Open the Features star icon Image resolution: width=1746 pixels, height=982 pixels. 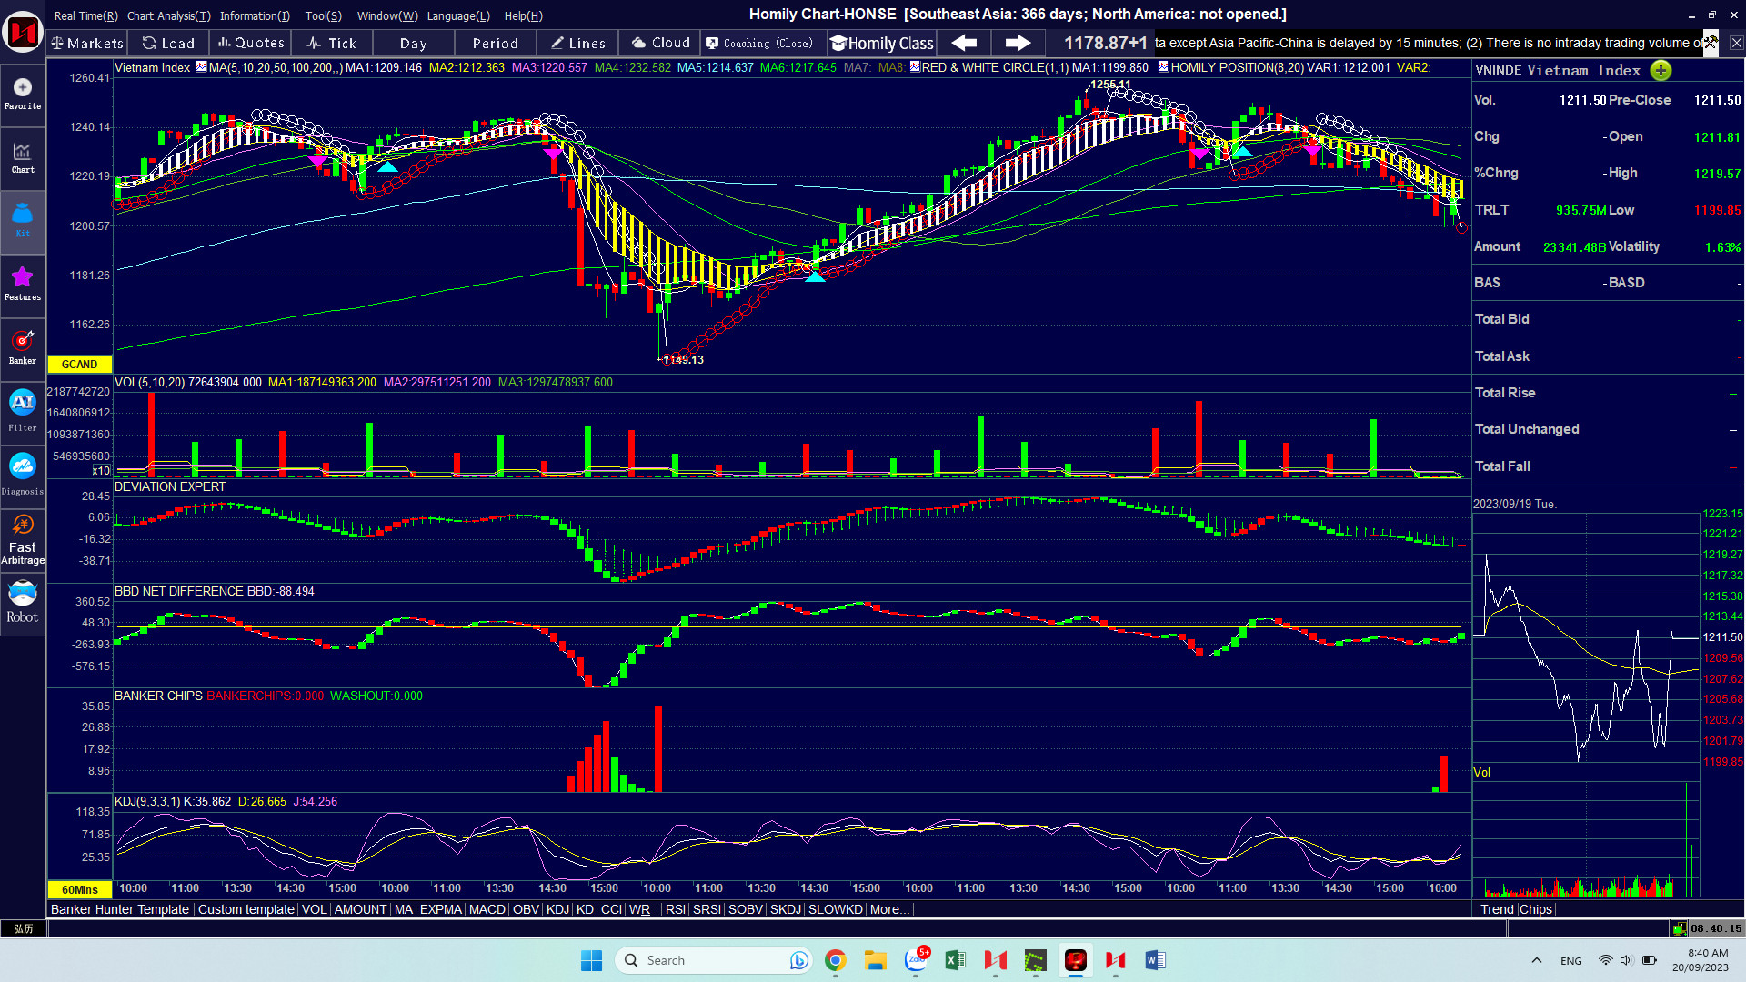coord(23,283)
